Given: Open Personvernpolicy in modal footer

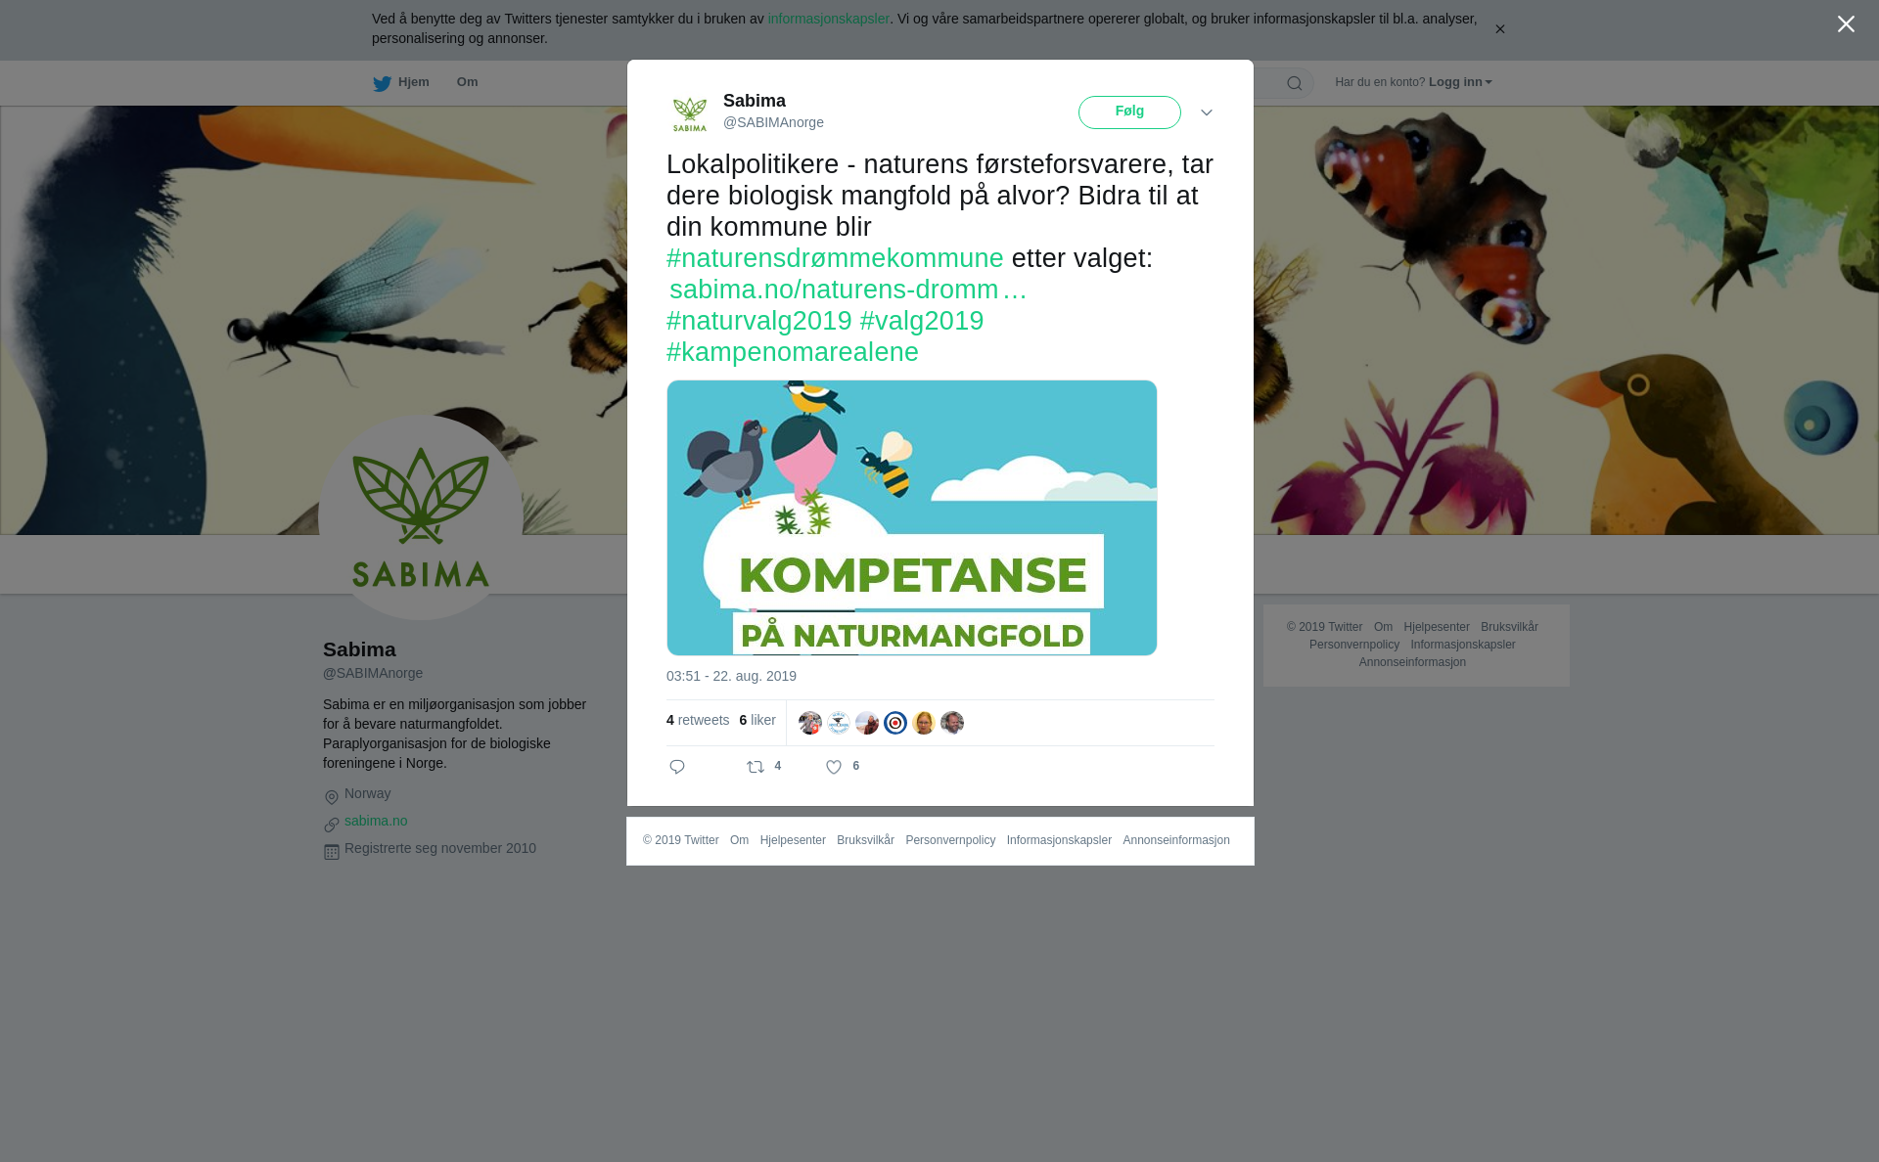Looking at the screenshot, I should point(950,840).
